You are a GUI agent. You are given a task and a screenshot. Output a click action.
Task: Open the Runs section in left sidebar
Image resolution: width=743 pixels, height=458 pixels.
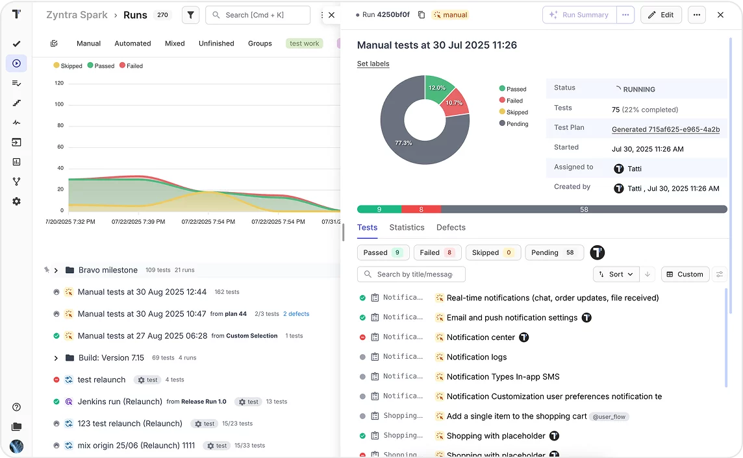(x=16, y=64)
